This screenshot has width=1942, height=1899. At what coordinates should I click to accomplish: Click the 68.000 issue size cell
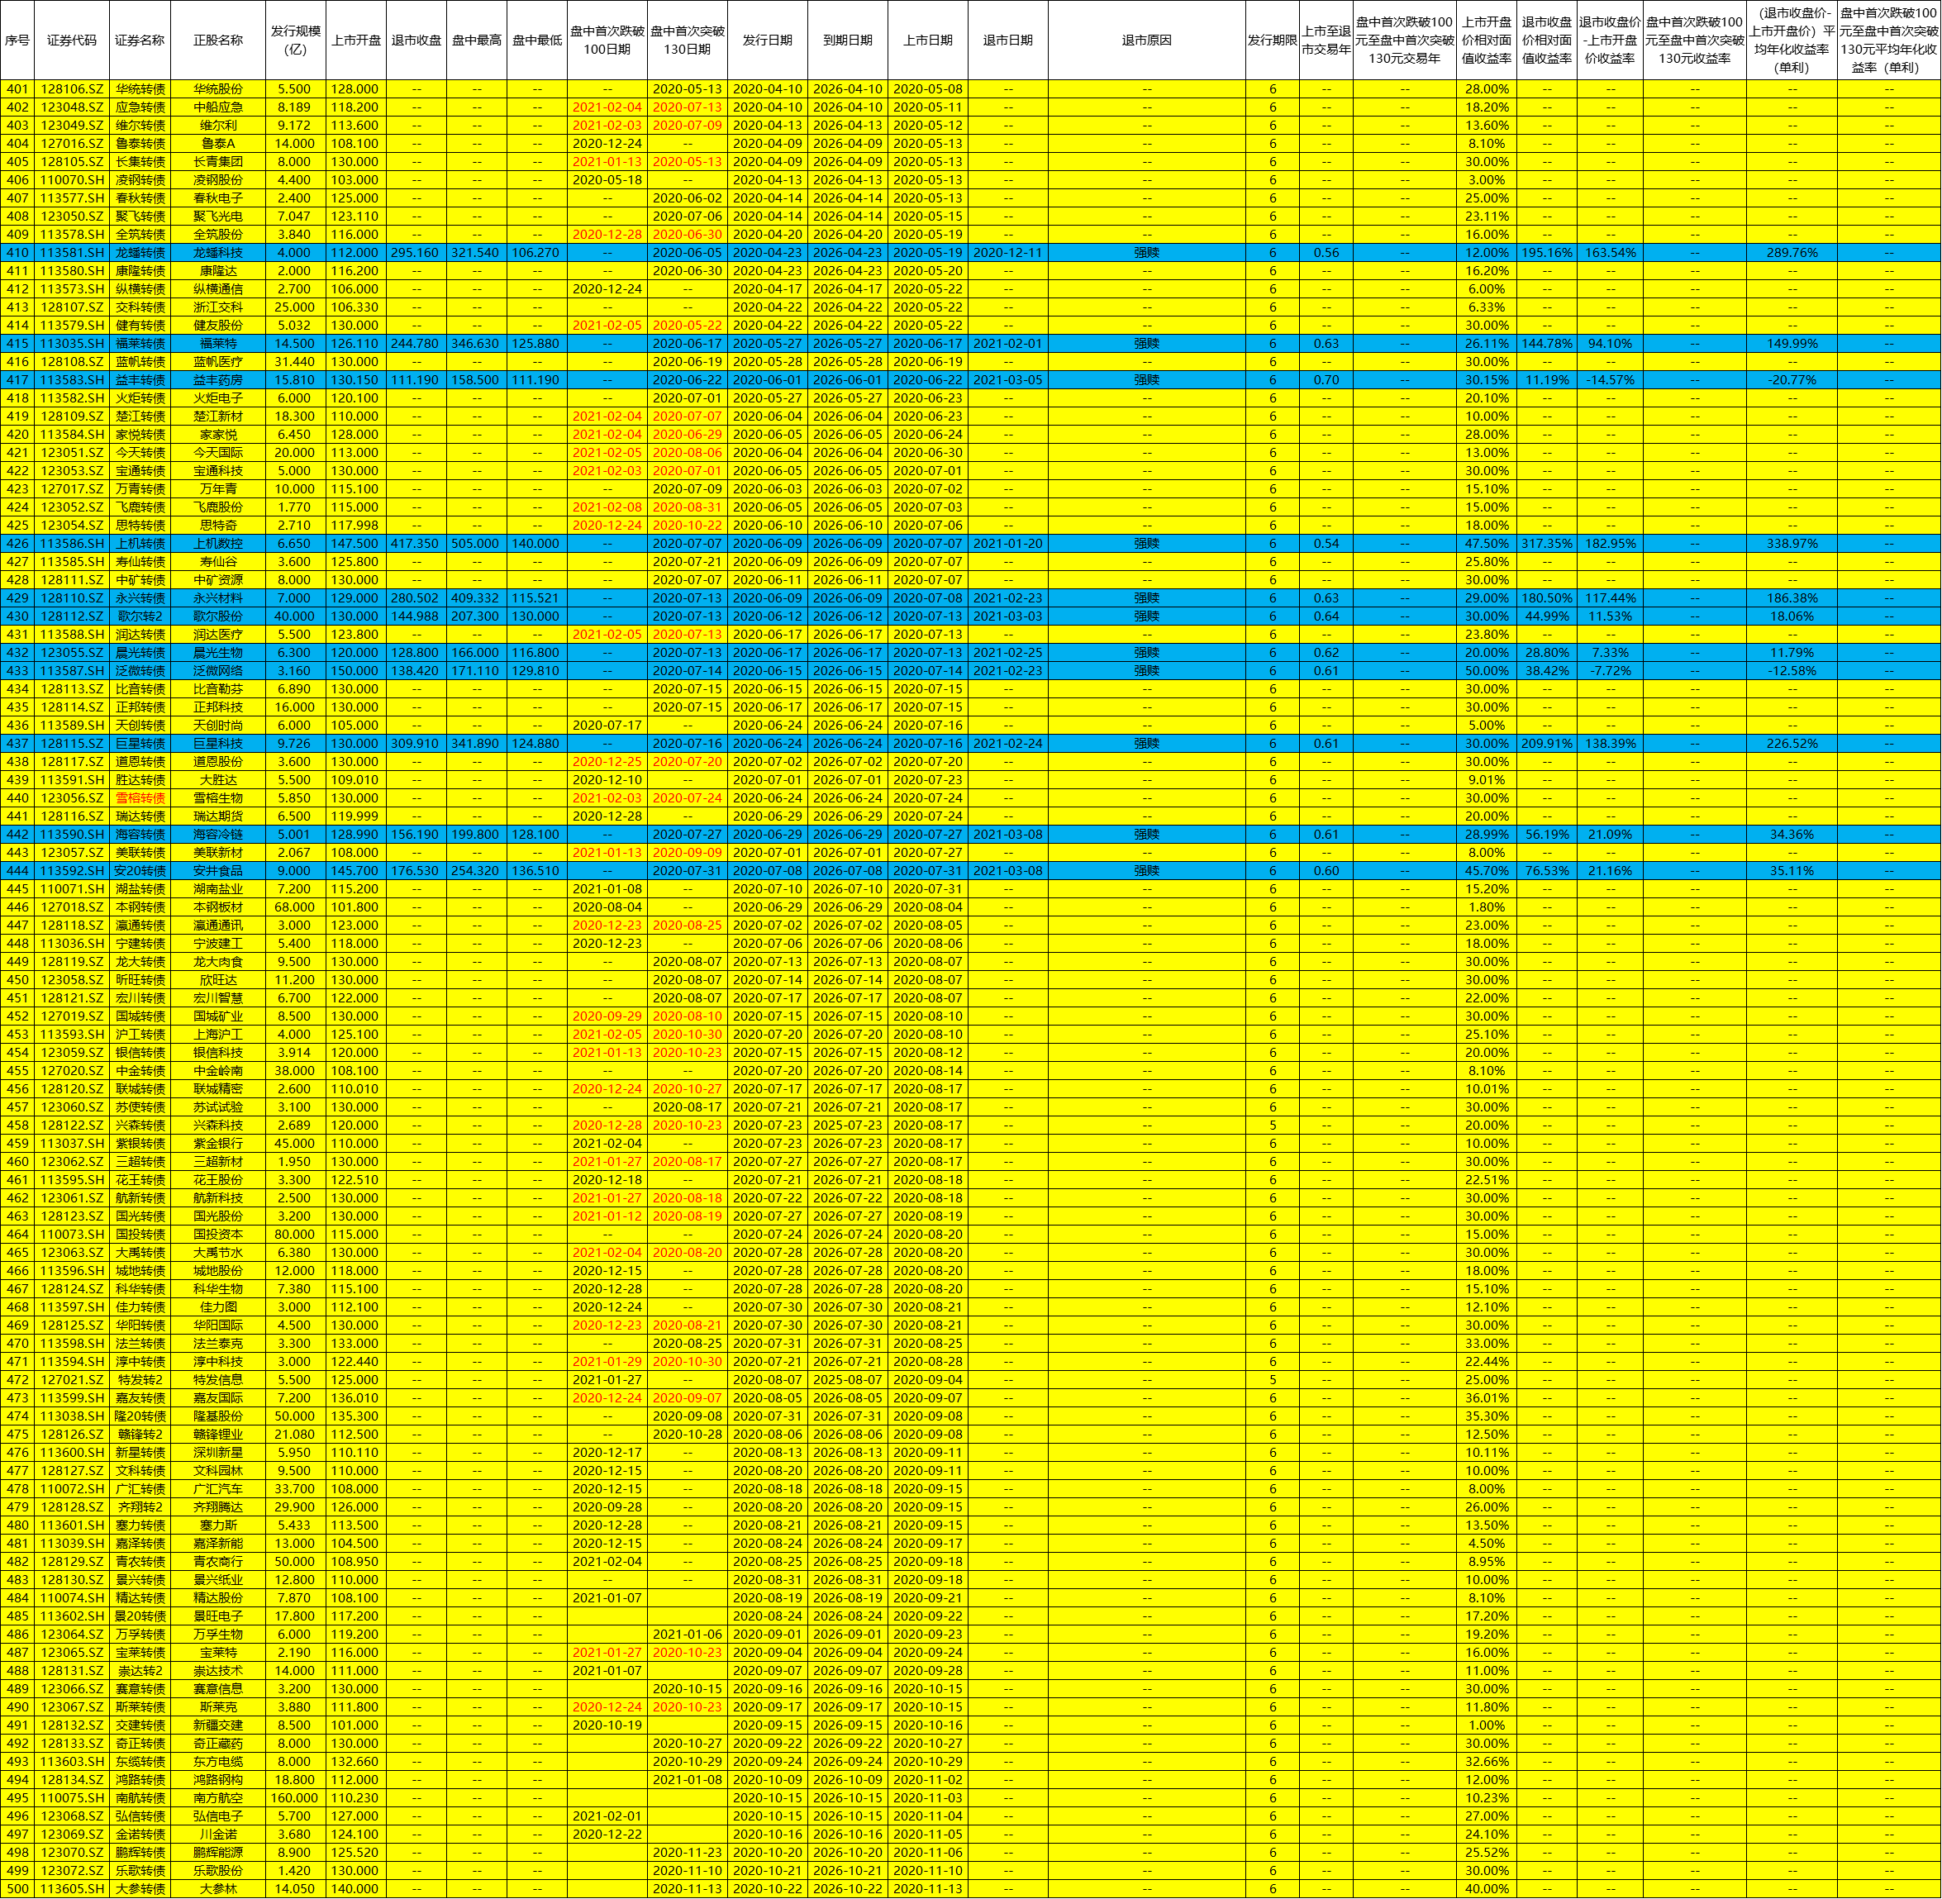click(x=295, y=907)
